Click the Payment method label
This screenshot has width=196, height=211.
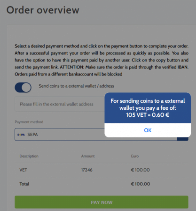(x=29, y=122)
